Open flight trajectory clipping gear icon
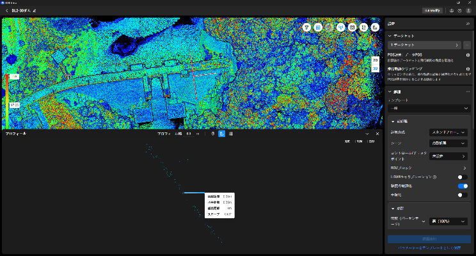This screenshot has height=256, width=476. tap(468, 69)
